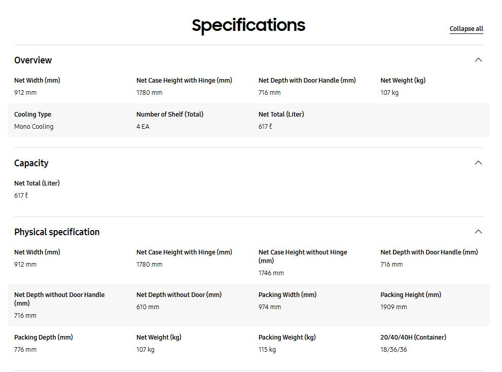Collapse the Capacity section chevron
Viewport: 502px width, 372px height.
click(478, 163)
